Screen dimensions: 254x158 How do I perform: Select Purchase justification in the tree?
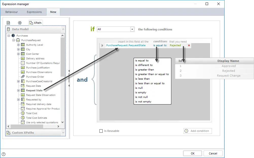(38, 67)
